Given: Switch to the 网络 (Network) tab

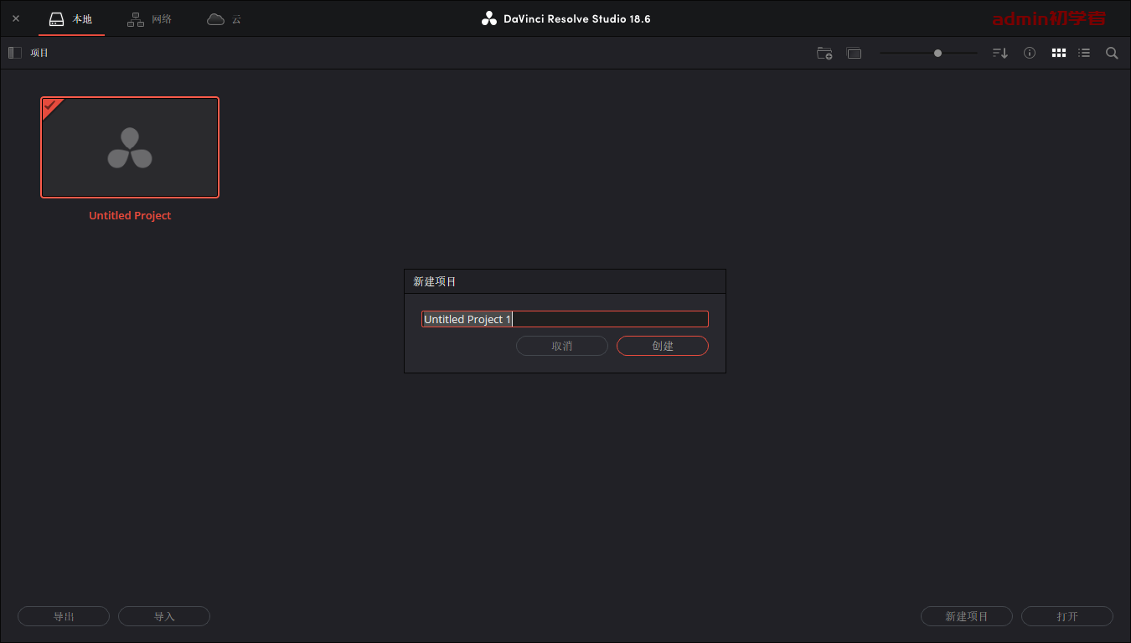Looking at the screenshot, I should pos(150,18).
